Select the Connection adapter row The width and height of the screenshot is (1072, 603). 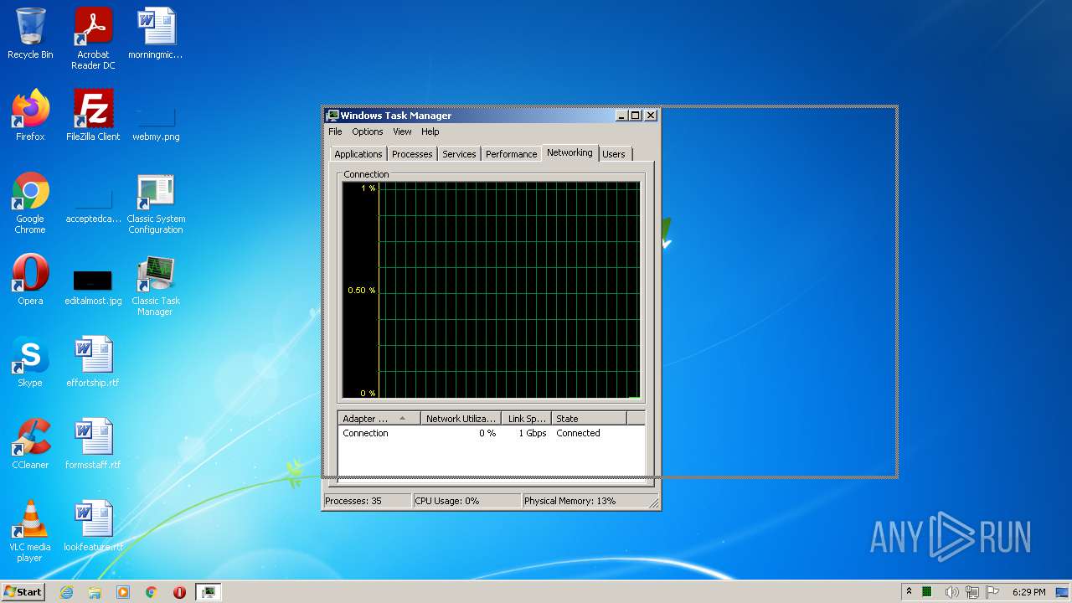(x=492, y=433)
